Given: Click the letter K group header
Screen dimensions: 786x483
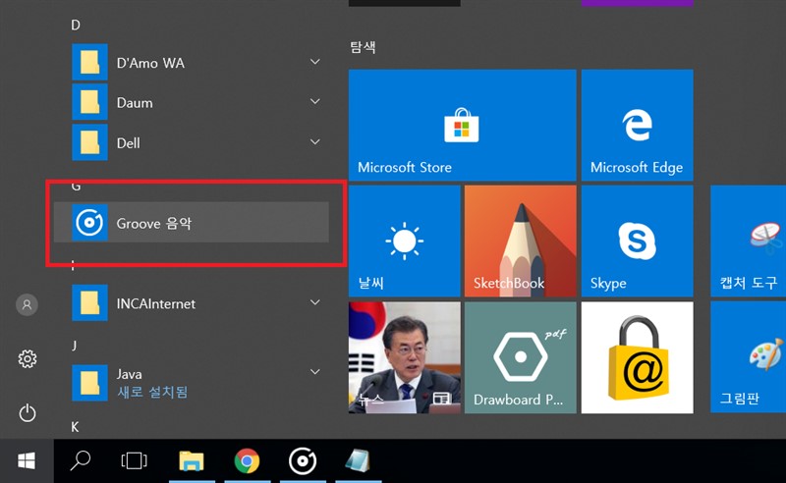Looking at the screenshot, I should (x=76, y=427).
